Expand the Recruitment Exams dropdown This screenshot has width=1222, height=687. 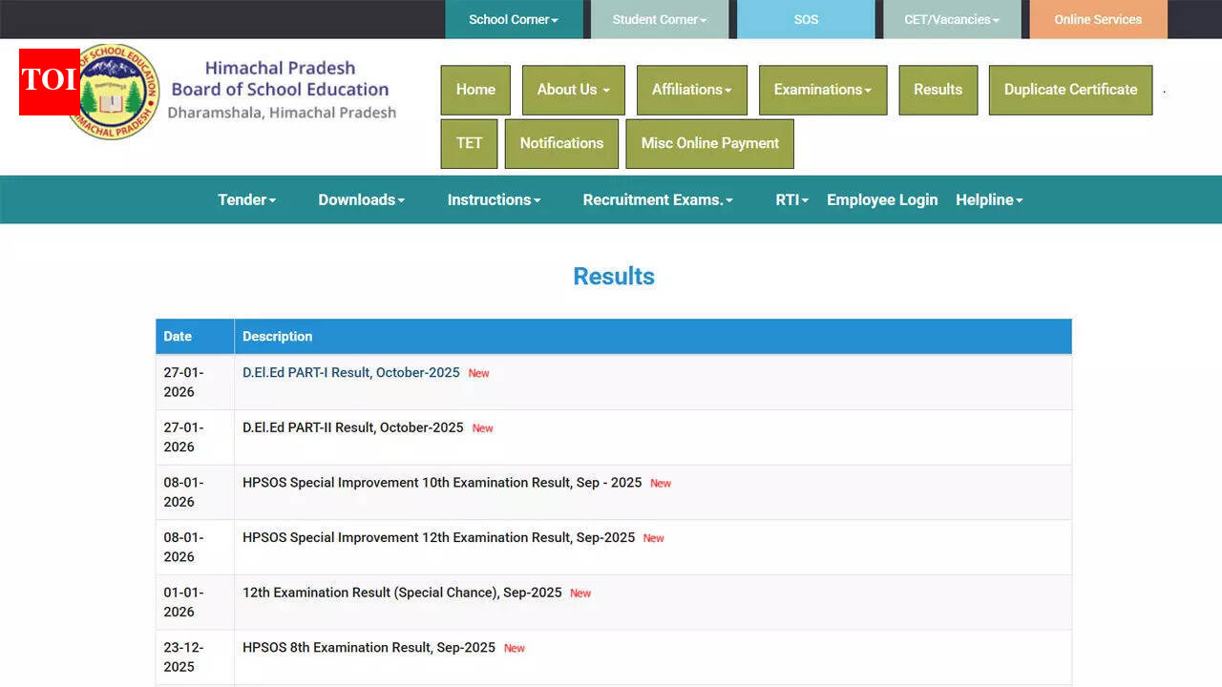pos(657,199)
